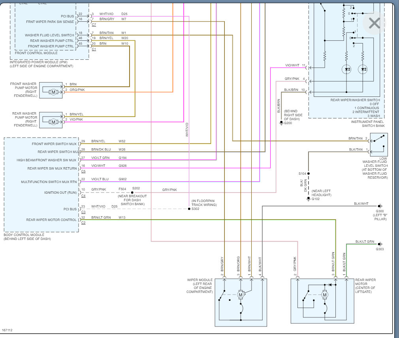Click the 'GRY/PNK F504' wire label
Screen dimensions: 399x338
109,189
